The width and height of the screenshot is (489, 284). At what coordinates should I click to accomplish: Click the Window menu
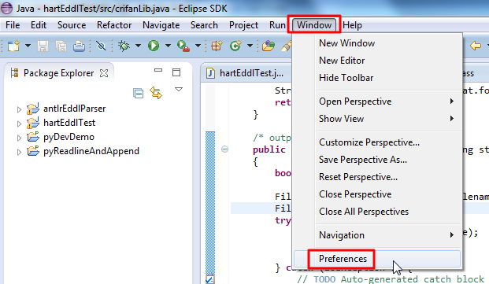[314, 25]
